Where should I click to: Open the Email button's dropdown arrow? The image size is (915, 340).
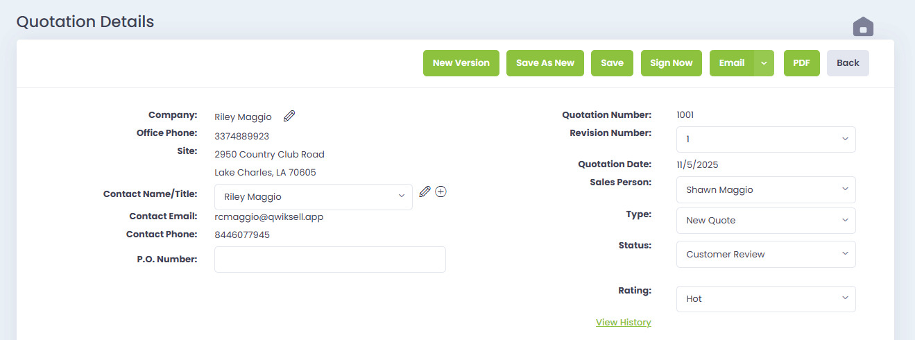pyautogui.click(x=764, y=63)
